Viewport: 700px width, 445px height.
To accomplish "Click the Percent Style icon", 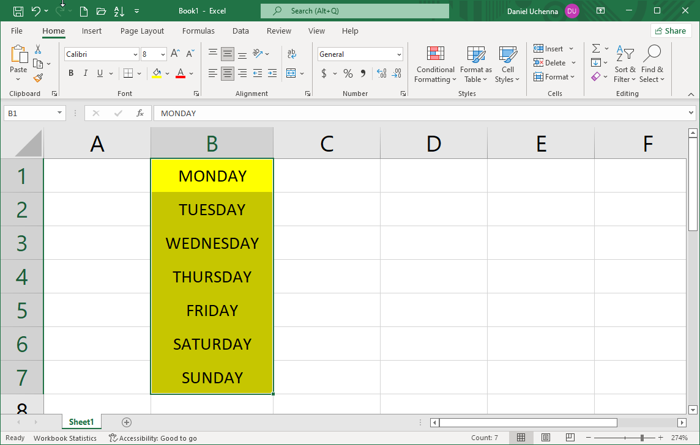I will click(348, 73).
